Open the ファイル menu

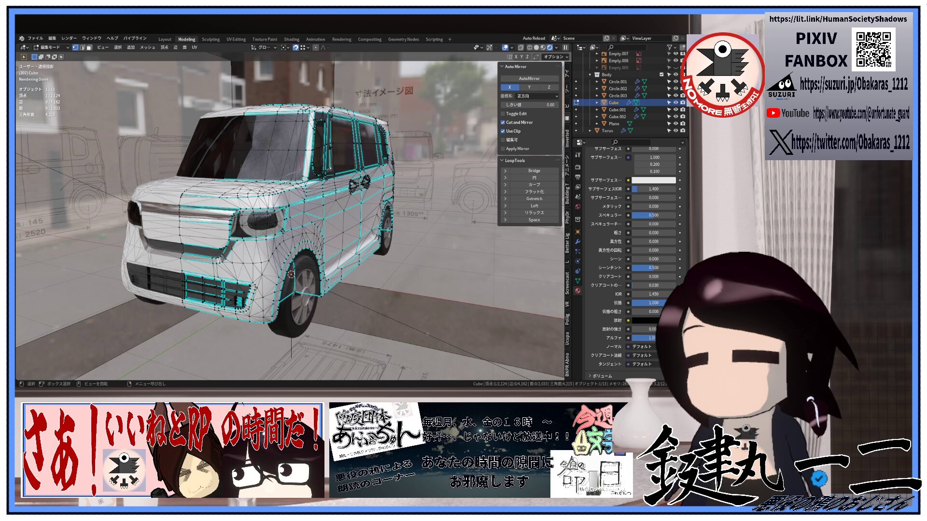coord(35,38)
